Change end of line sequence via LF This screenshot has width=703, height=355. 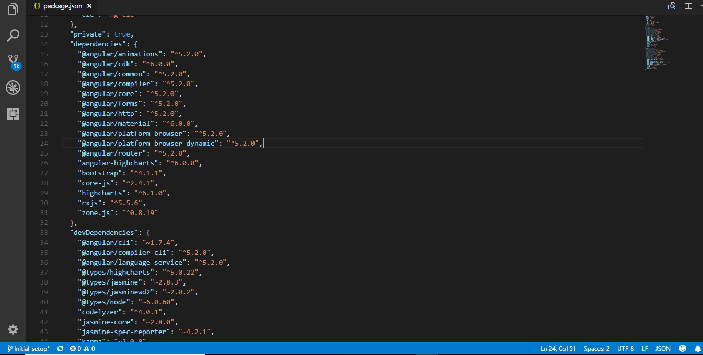click(x=645, y=349)
